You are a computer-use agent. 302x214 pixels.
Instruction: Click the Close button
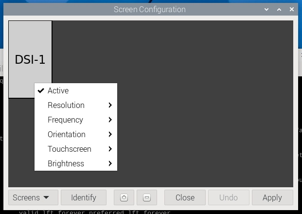(185, 197)
